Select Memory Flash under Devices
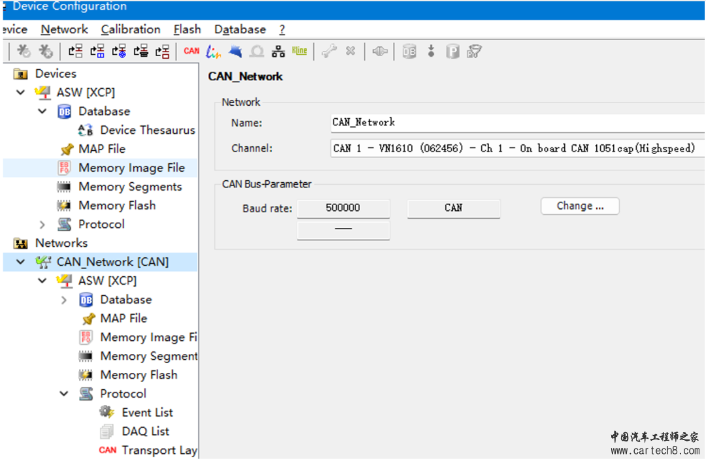The image size is (706, 461). pyautogui.click(x=117, y=206)
